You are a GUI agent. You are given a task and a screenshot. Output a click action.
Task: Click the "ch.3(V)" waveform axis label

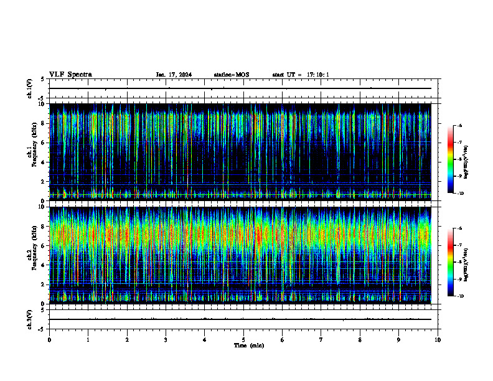29,320
